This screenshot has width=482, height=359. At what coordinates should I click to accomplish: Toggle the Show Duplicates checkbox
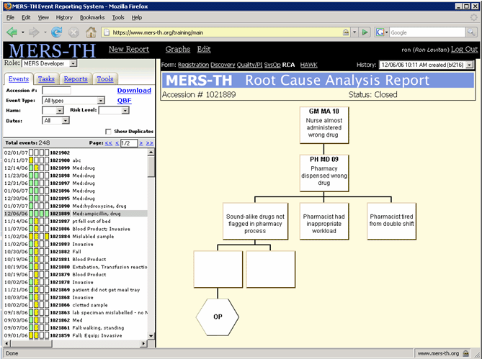click(x=108, y=132)
